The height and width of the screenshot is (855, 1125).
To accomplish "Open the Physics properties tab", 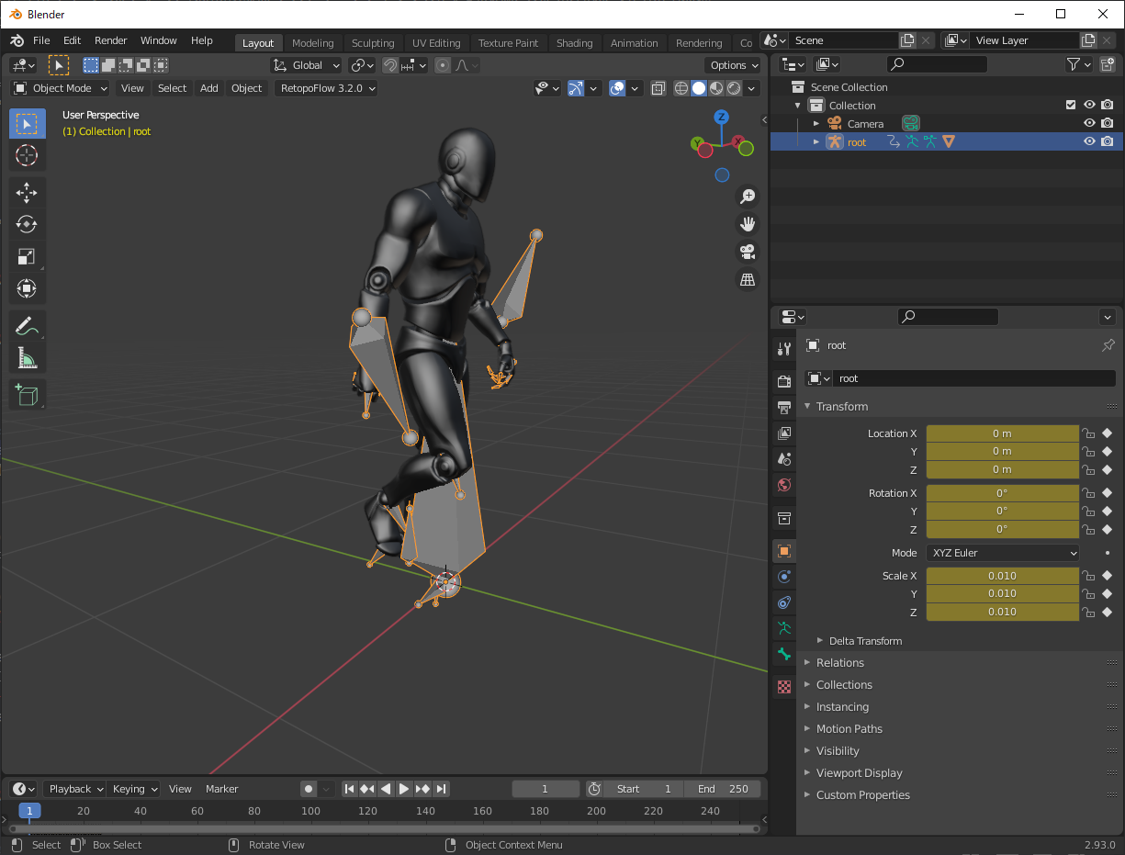I will (784, 577).
